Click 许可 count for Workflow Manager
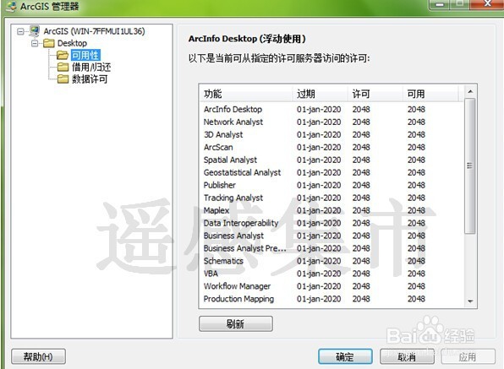504x369 pixels. (361, 286)
